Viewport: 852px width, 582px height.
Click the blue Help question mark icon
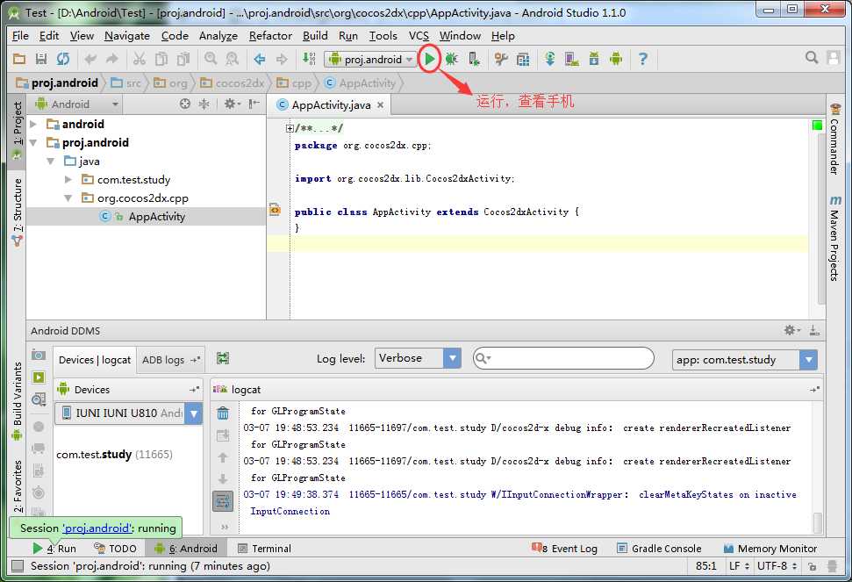[x=643, y=59]
